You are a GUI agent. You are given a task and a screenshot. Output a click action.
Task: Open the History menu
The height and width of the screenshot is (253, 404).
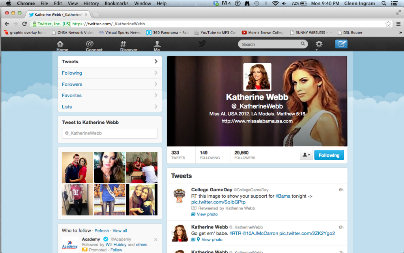[x=91, y=4]
